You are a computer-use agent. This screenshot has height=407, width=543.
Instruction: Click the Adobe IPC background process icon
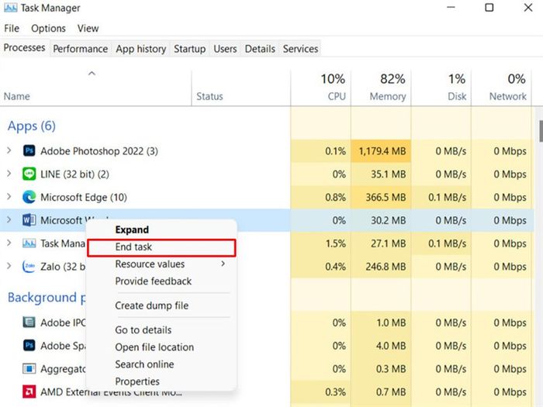pos(29,322)
